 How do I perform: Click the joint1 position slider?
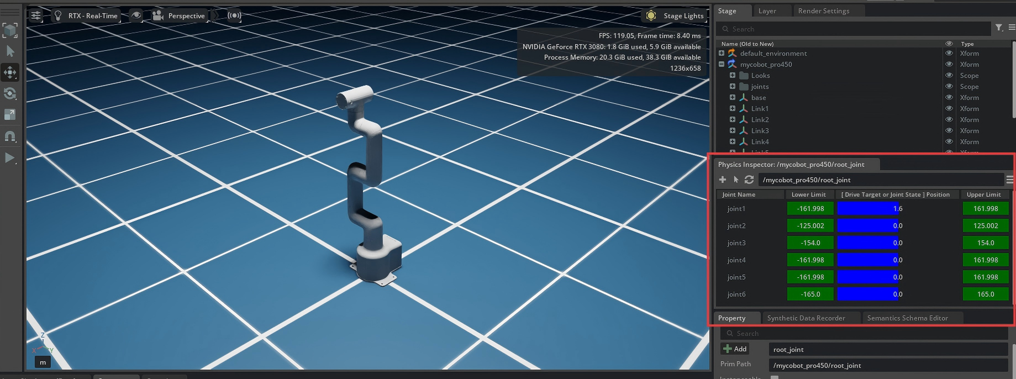point(870,209)
